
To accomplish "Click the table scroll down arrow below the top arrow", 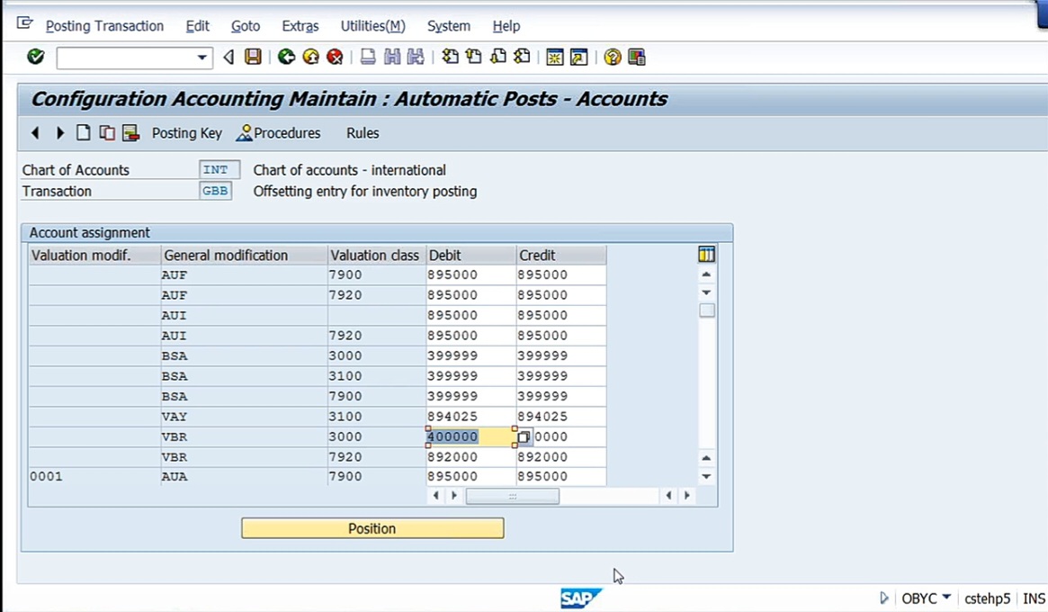I will tap(706, 292).
